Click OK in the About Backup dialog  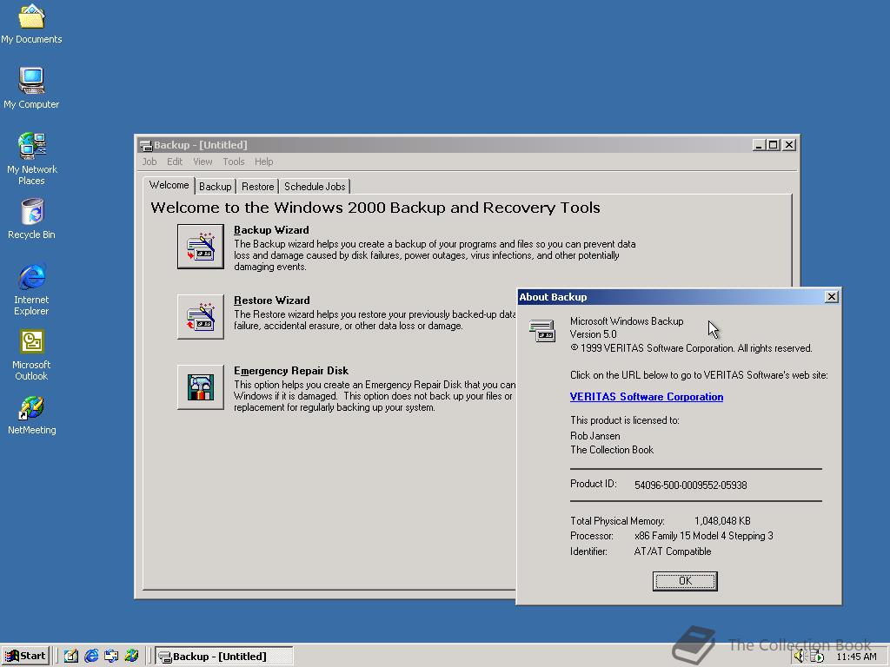(x=685, y=581)
